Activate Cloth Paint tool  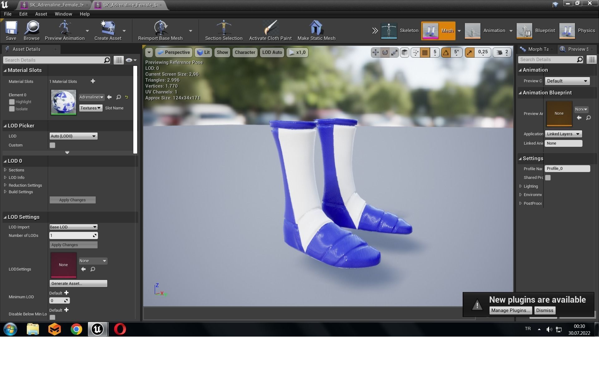[270, 28]
